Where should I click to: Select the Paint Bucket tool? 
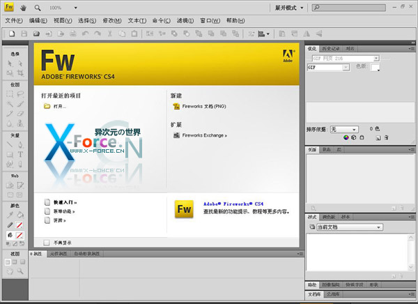(x=20, y=215)
